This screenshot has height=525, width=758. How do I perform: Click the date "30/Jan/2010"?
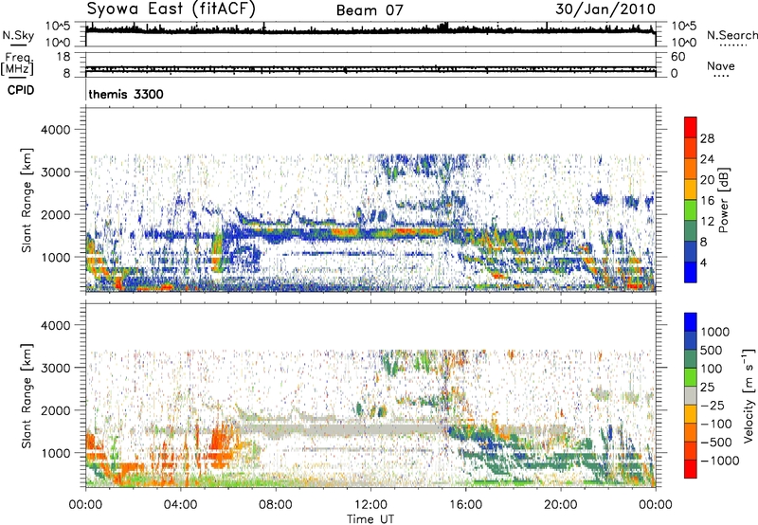tap(605, 9)
